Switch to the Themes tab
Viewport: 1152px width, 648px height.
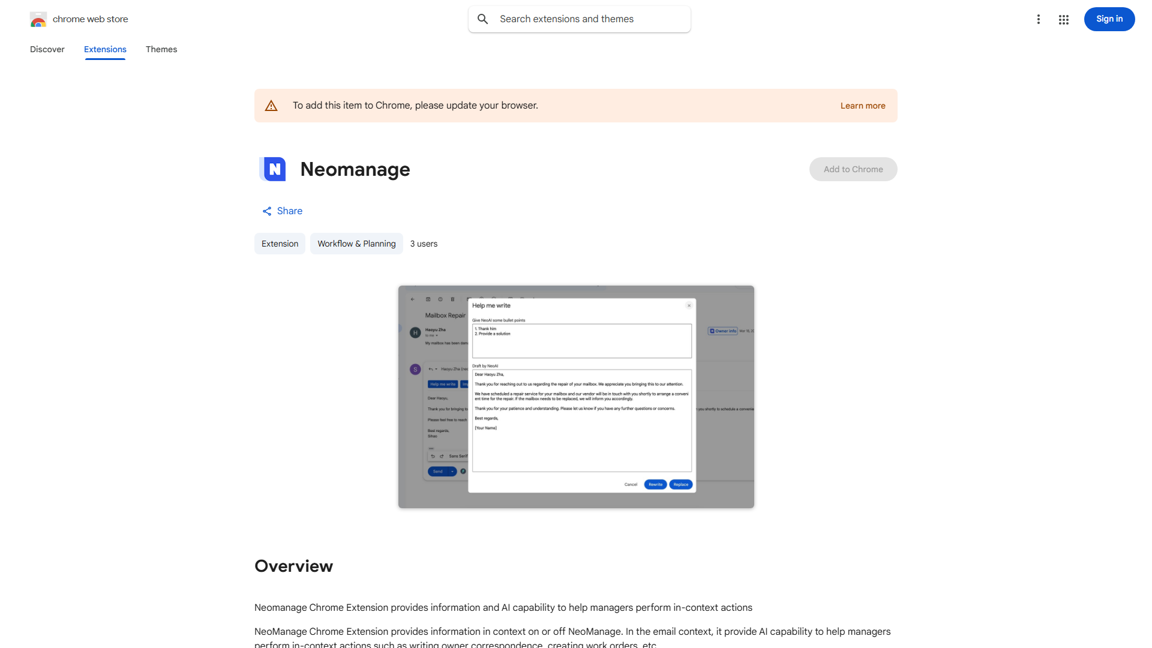(x=161, y=49)
